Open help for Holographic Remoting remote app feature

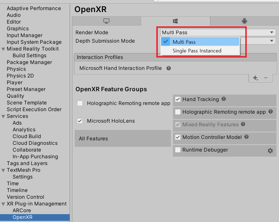[271, 111]
